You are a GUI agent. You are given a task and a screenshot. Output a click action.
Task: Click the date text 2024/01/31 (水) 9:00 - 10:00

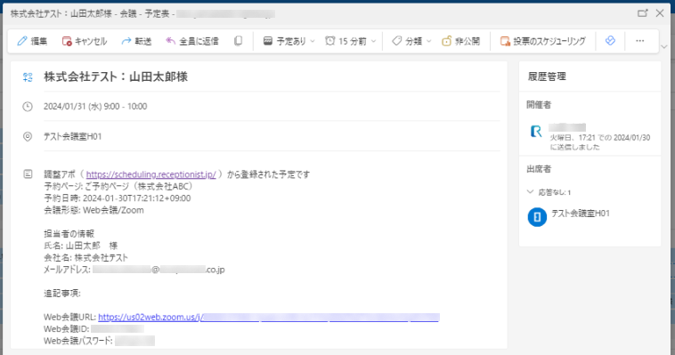(x=95, y=106)
